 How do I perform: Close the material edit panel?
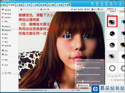[x=101, y=61]
